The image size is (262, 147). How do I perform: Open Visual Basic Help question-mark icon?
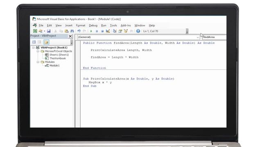pos(138,31)
